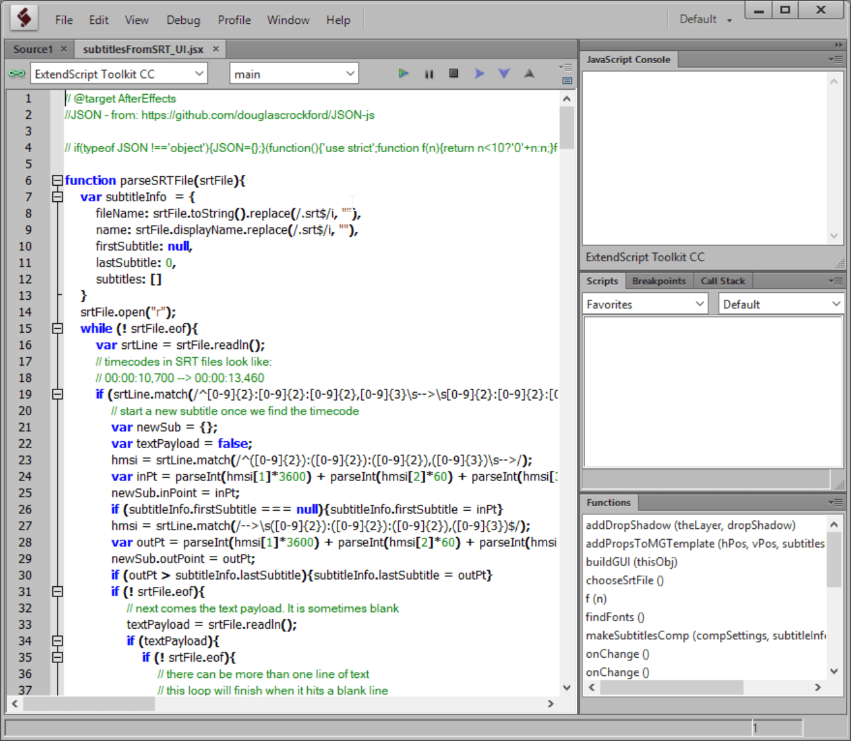Stop the running script
The image size is (851, 741).
[454, 73]
